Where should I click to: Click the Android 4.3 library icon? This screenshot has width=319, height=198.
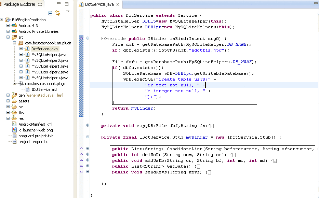pyautogui.click(x=14, y=25)
